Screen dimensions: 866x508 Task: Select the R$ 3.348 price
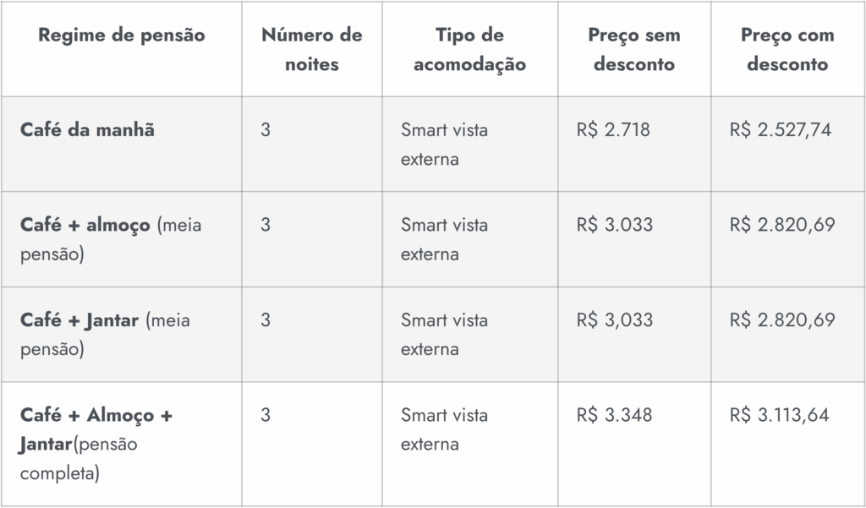pyautogui.click(x=614, y=415)
